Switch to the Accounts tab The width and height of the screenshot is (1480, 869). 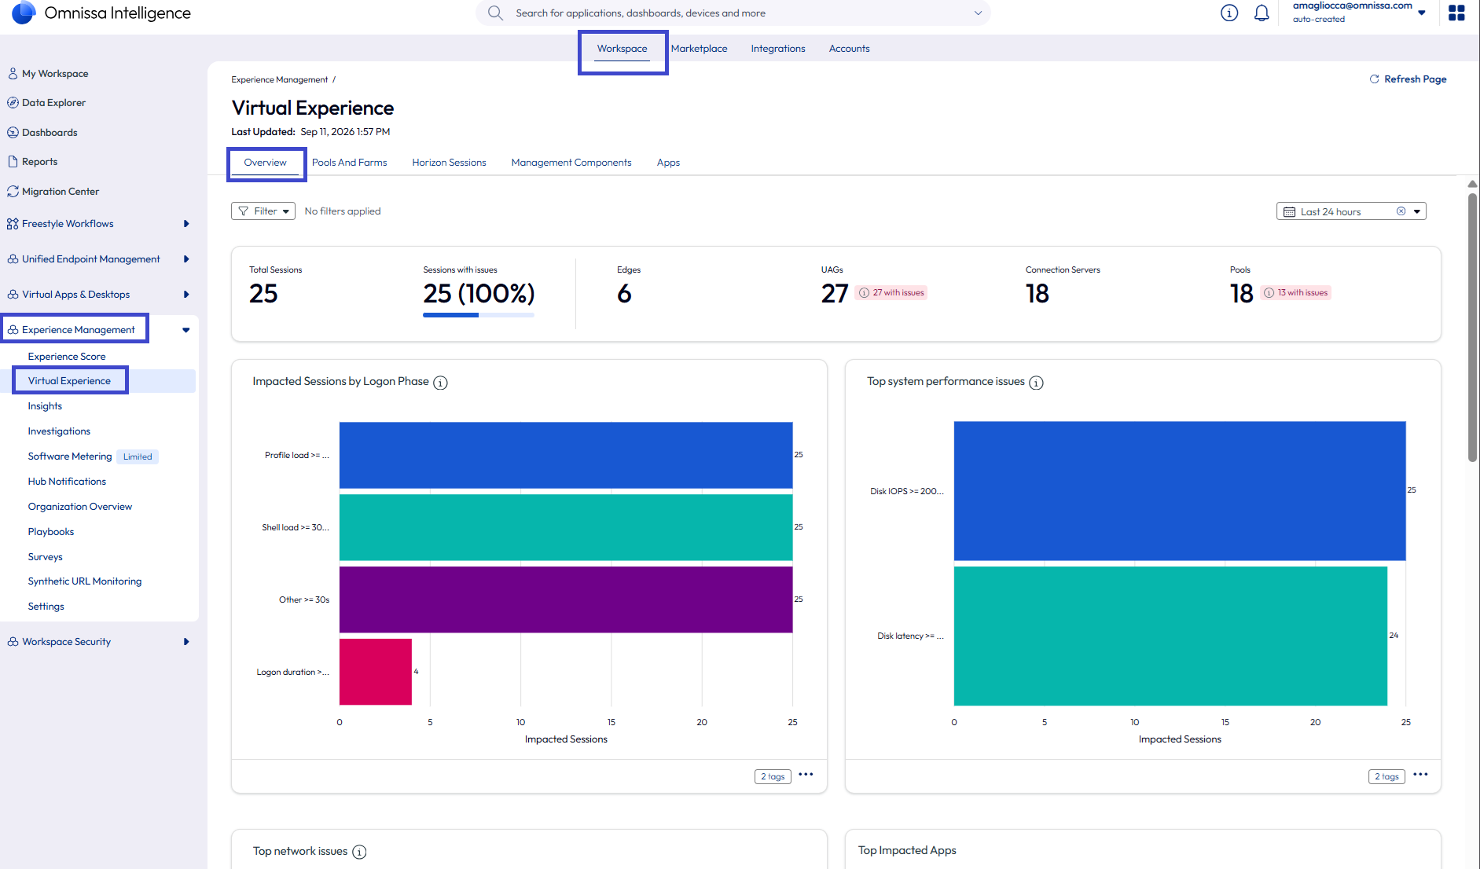pyautogui.click(x=849, y=49)
